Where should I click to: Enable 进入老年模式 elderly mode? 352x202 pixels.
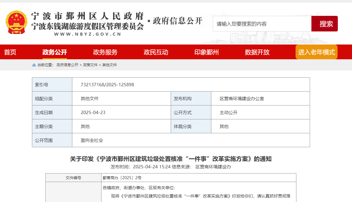pyautogui.click(x=316, y=52)
